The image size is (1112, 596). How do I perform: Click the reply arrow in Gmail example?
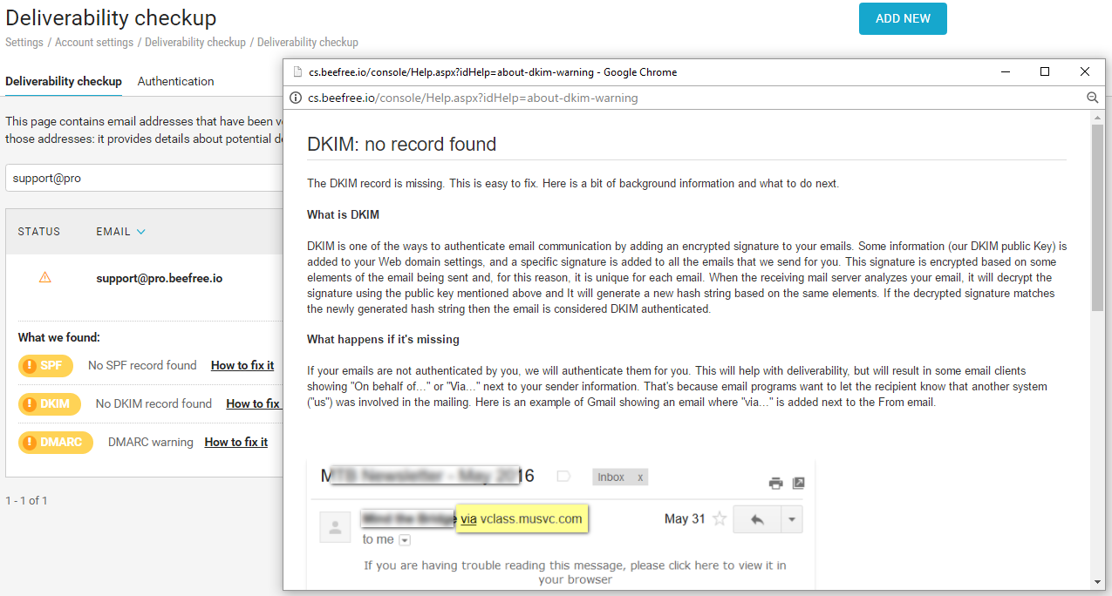[x=757, y=519]
